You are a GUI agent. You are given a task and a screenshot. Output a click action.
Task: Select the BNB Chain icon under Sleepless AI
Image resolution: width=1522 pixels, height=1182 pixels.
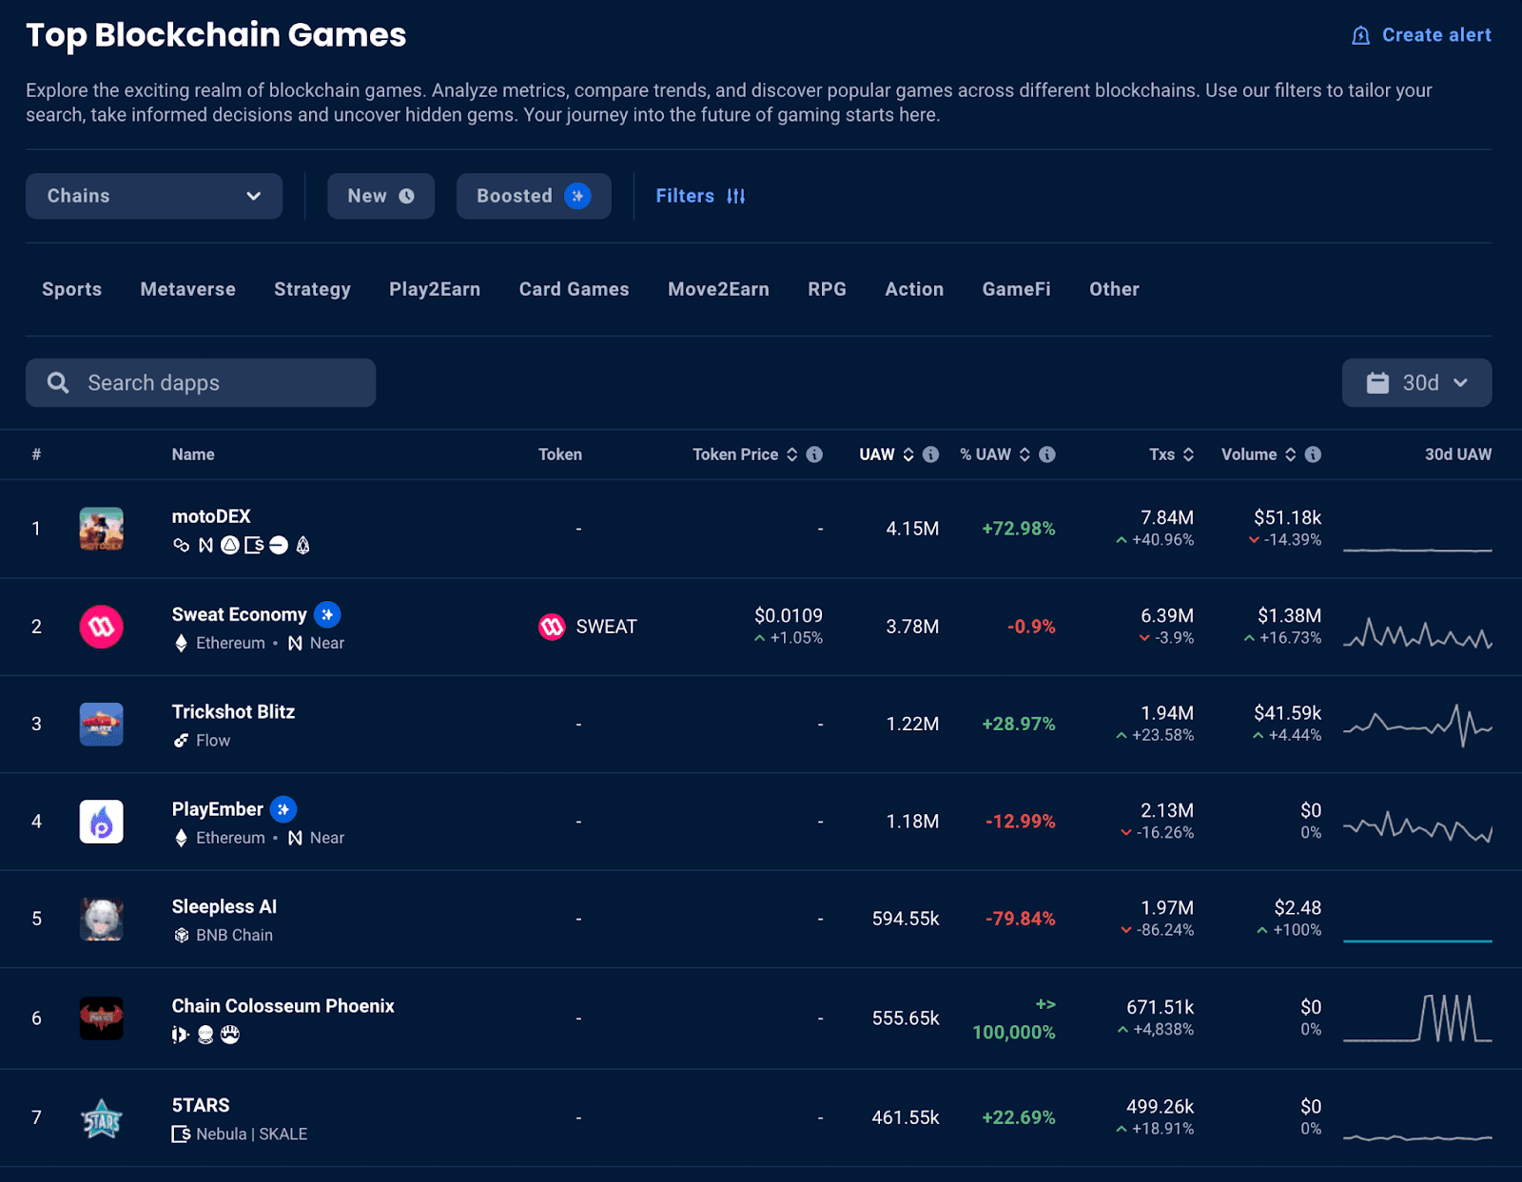[x=181, y=935]
